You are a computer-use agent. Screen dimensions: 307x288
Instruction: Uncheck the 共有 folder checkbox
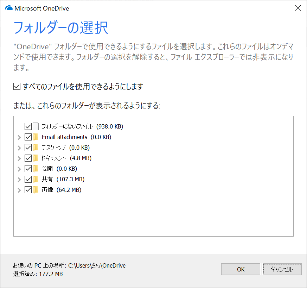(28, 179)
